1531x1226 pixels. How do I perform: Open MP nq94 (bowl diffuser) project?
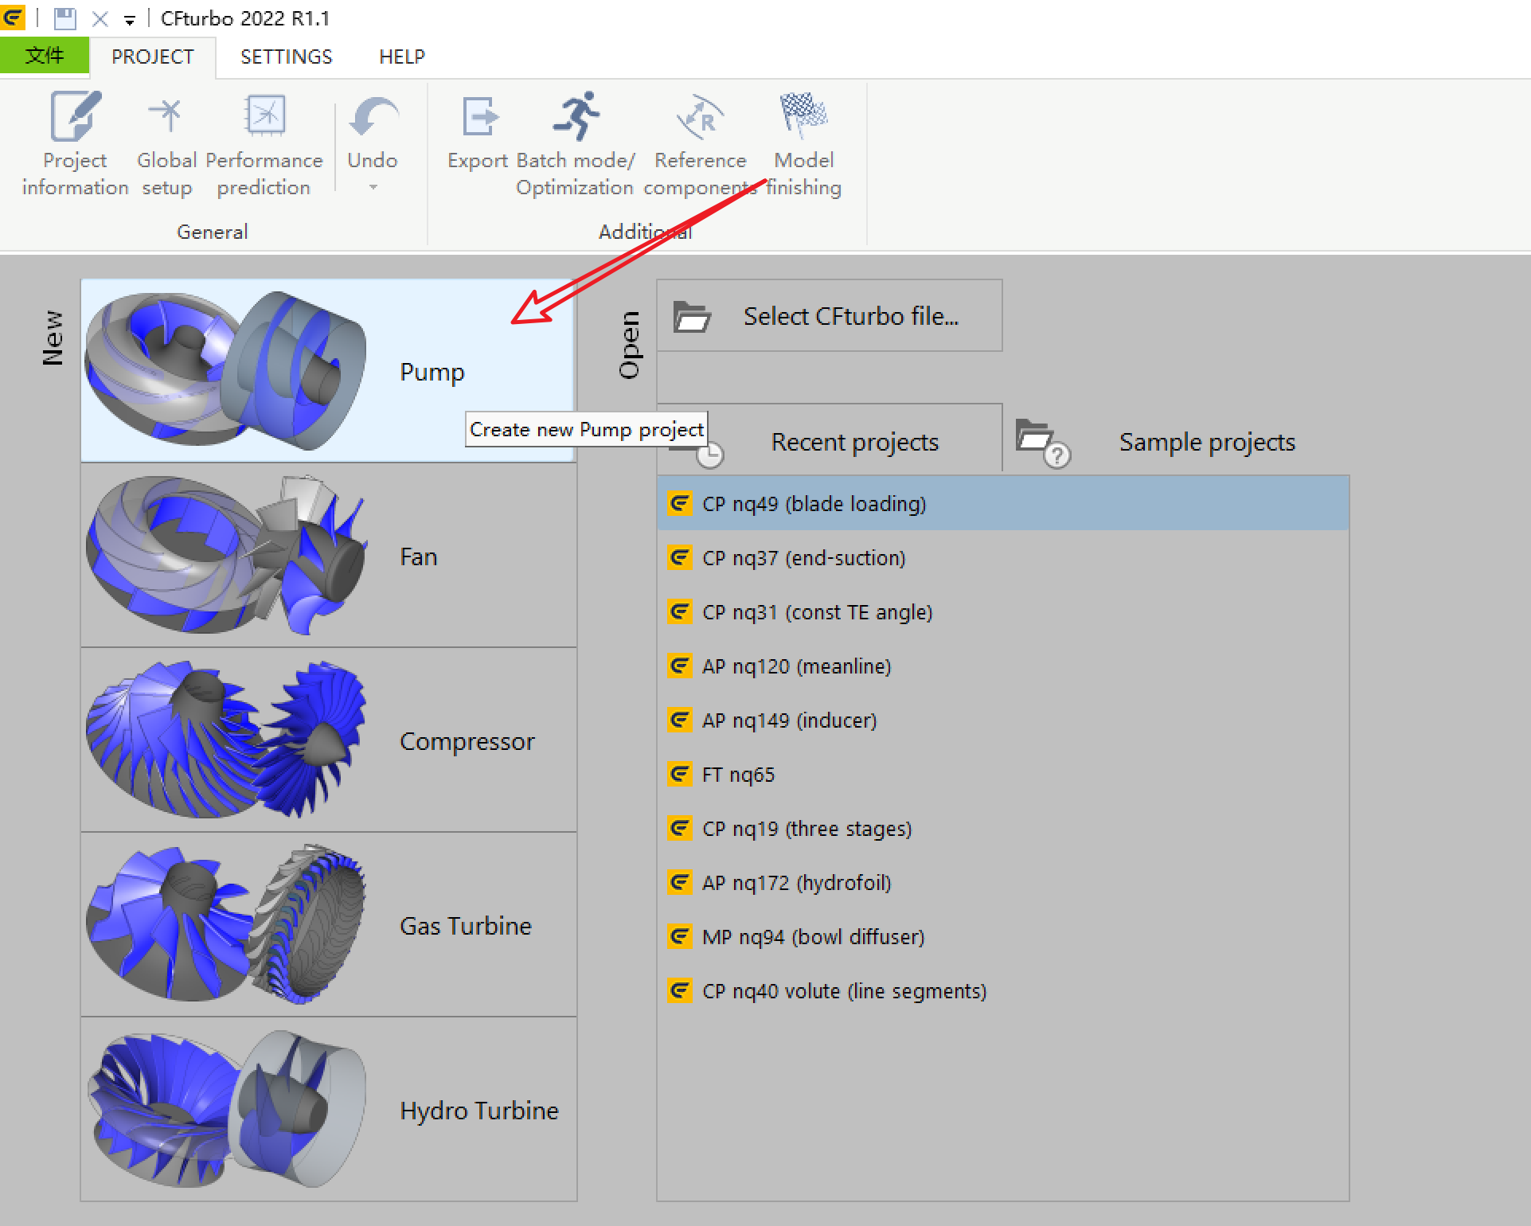click(1003, 937)
